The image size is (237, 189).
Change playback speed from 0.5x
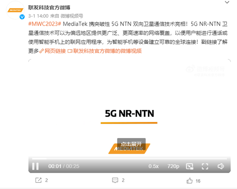pos(154,166)
